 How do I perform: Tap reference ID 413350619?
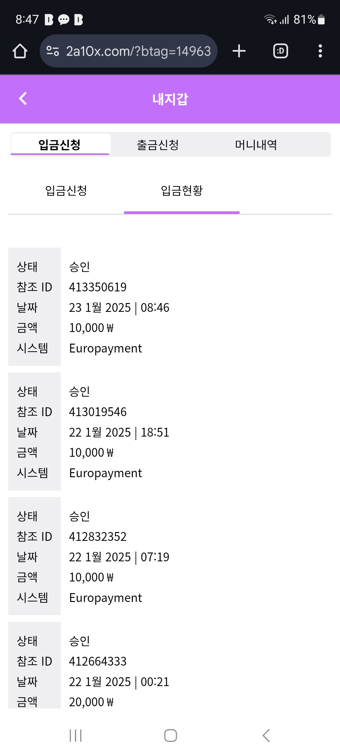98,287
